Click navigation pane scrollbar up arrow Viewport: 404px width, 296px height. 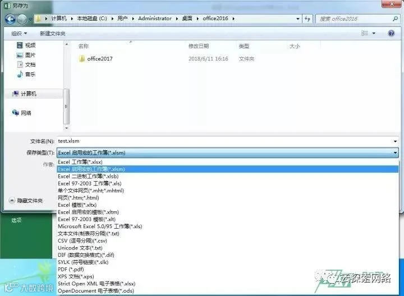[x=66, y=44]
